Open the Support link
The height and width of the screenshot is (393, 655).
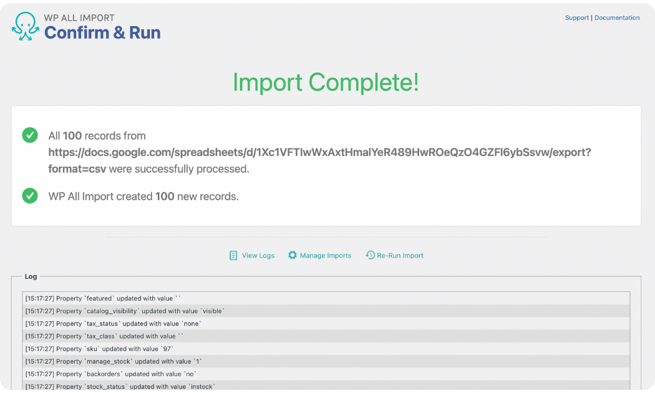pos(576,18)
